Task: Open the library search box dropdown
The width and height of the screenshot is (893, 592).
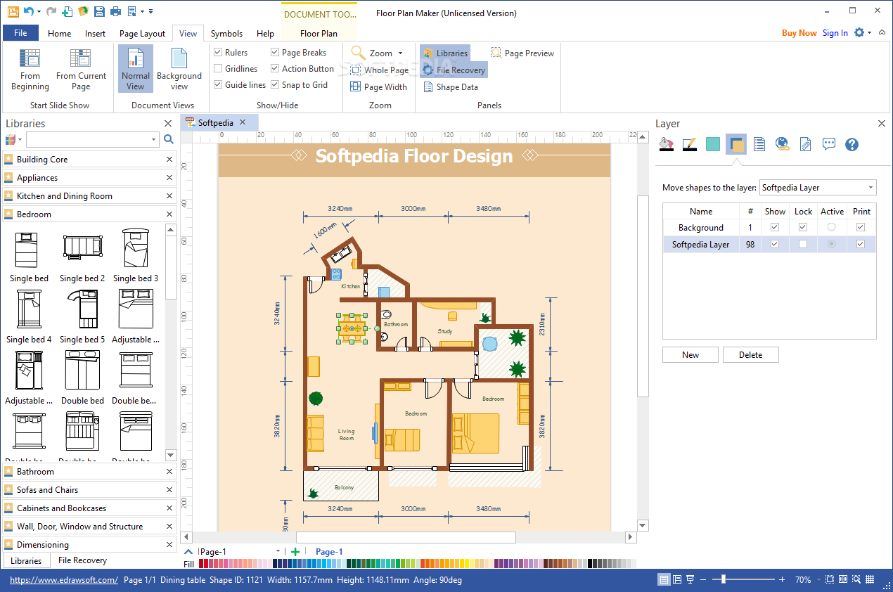Action: 154,140
